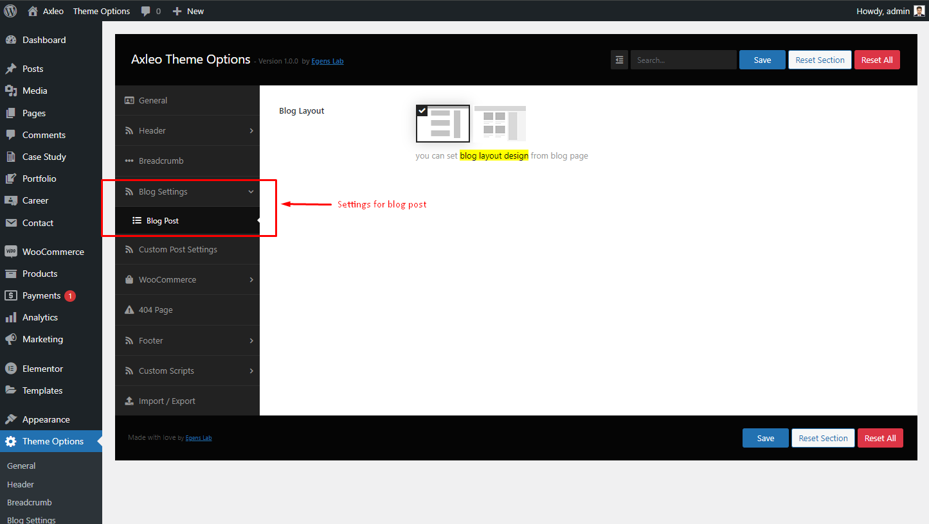Click the bottom Reset Section button
The image size is (929, 524).
(824, 438)
